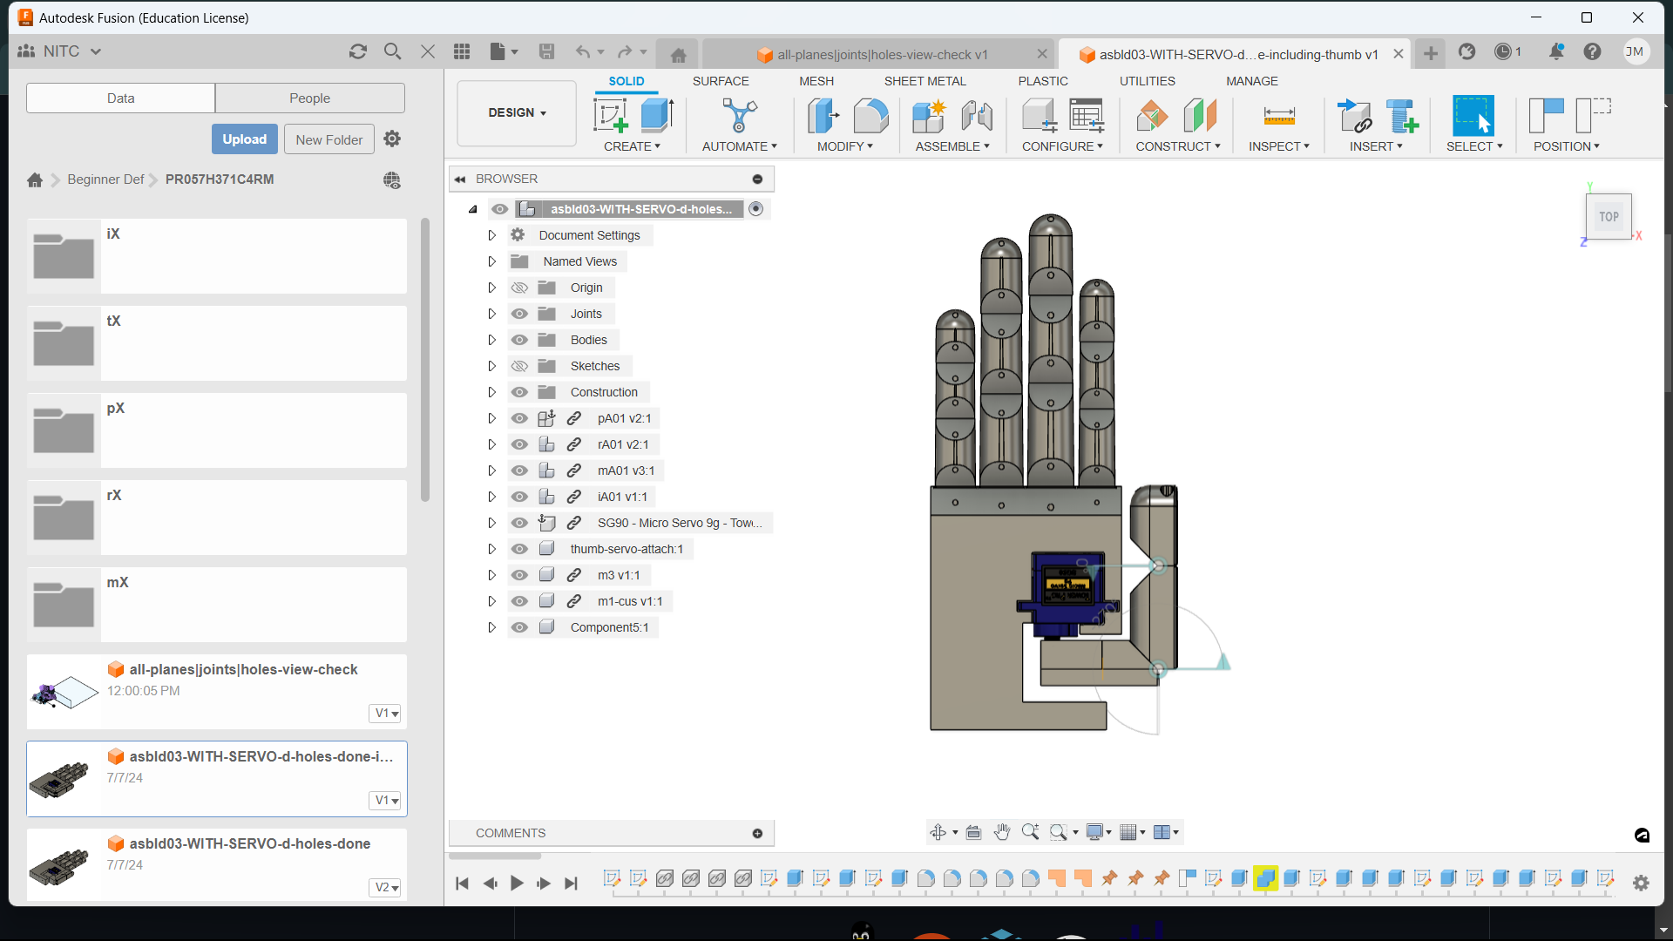Toggle visibility of Bodies folder
Viewport: 1673px width, 941px height.
click(520, 339)
